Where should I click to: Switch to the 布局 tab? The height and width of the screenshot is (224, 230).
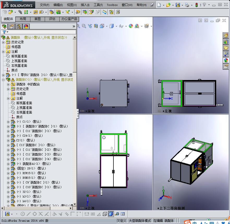coord(23,19)
